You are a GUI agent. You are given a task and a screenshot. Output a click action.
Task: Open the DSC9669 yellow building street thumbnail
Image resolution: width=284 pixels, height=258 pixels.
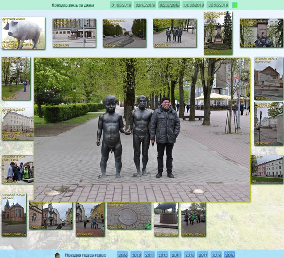(90, 219)
